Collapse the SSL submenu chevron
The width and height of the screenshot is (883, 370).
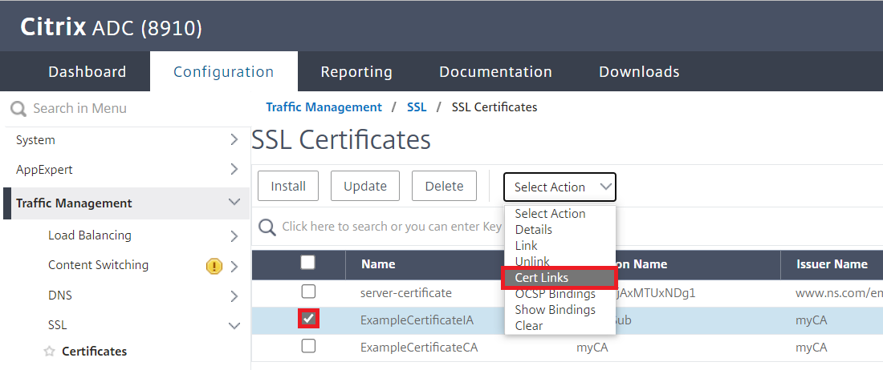(234, 325)
